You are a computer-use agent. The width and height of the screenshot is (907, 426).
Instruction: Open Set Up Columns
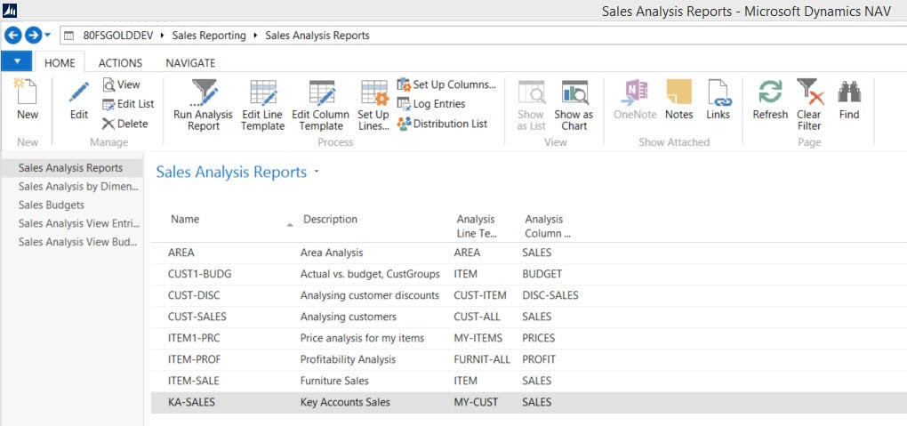(446, 84)
